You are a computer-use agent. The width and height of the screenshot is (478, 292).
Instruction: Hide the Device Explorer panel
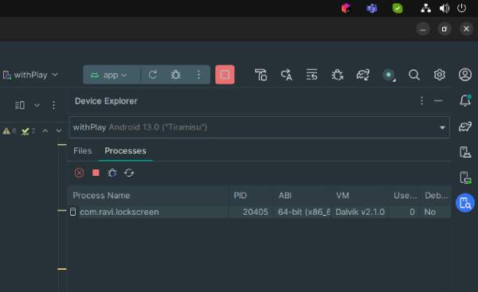click(x=438, y=100)
